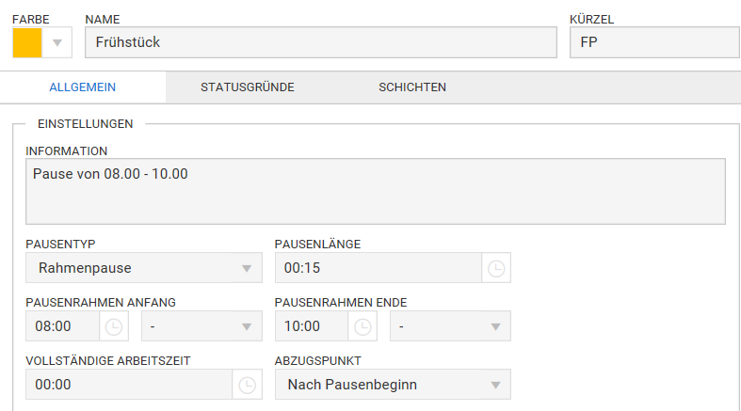Click the Pausenrahmen Anfang 08:00 field
The width and height of the screenshot is (741, 411).
(x=62, y=326)
